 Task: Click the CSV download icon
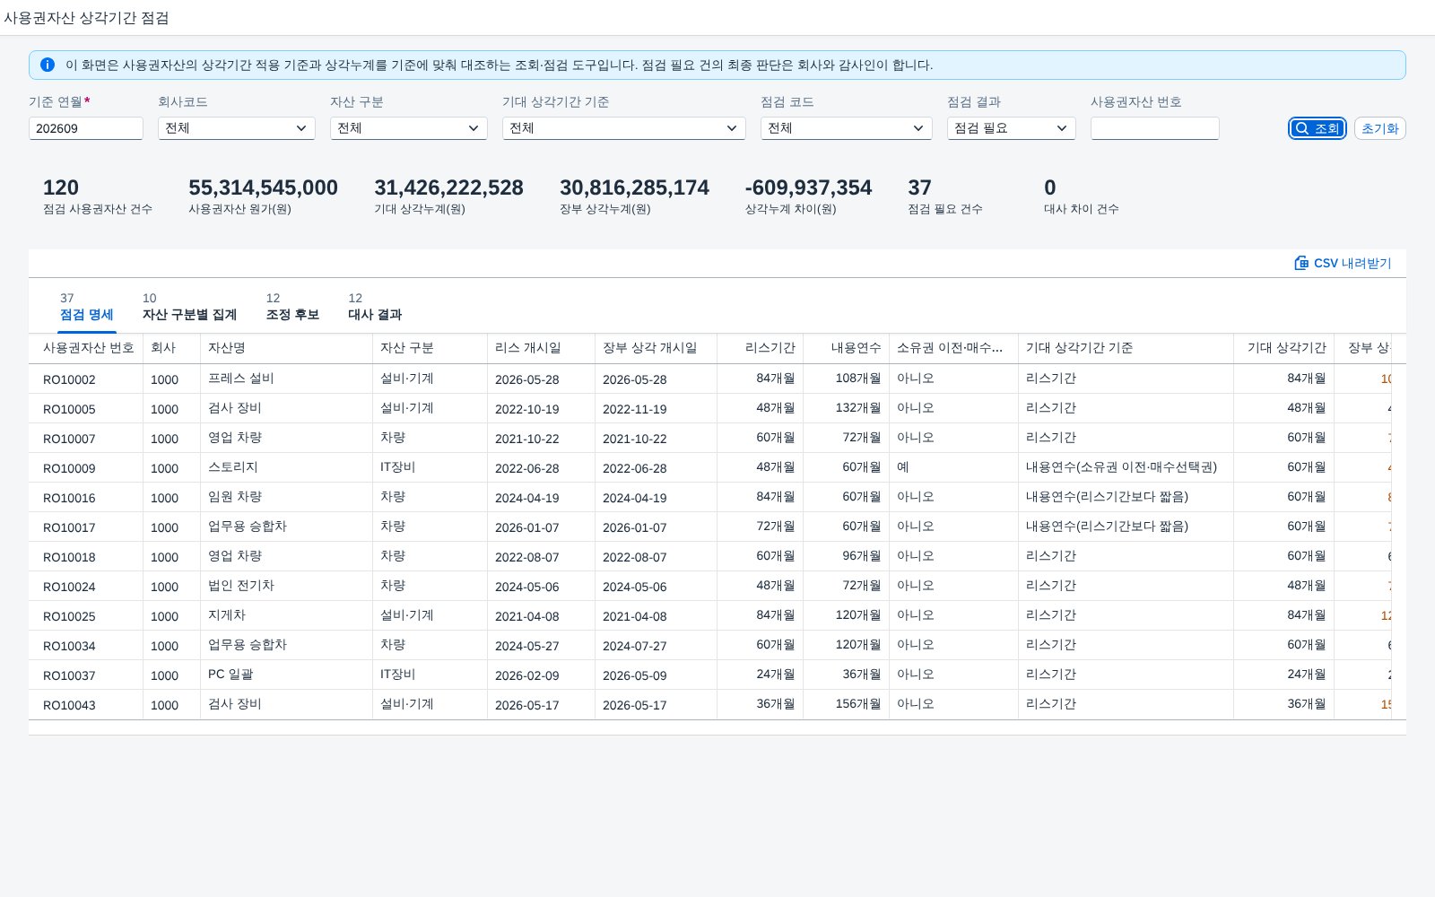click(x=1301, y=263)
